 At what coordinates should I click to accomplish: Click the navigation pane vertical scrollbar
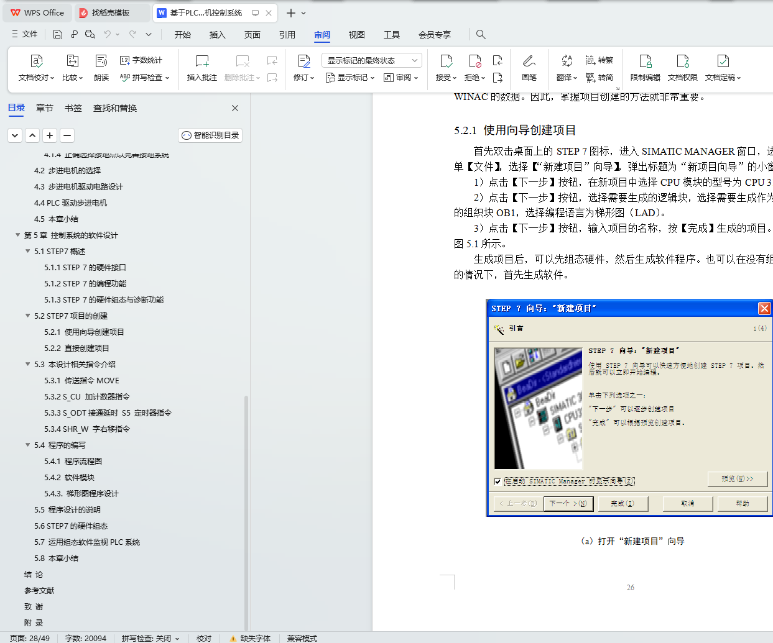[x=246, y=512]
